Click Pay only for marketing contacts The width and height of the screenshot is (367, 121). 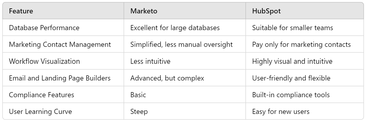(x=302, y=44)
